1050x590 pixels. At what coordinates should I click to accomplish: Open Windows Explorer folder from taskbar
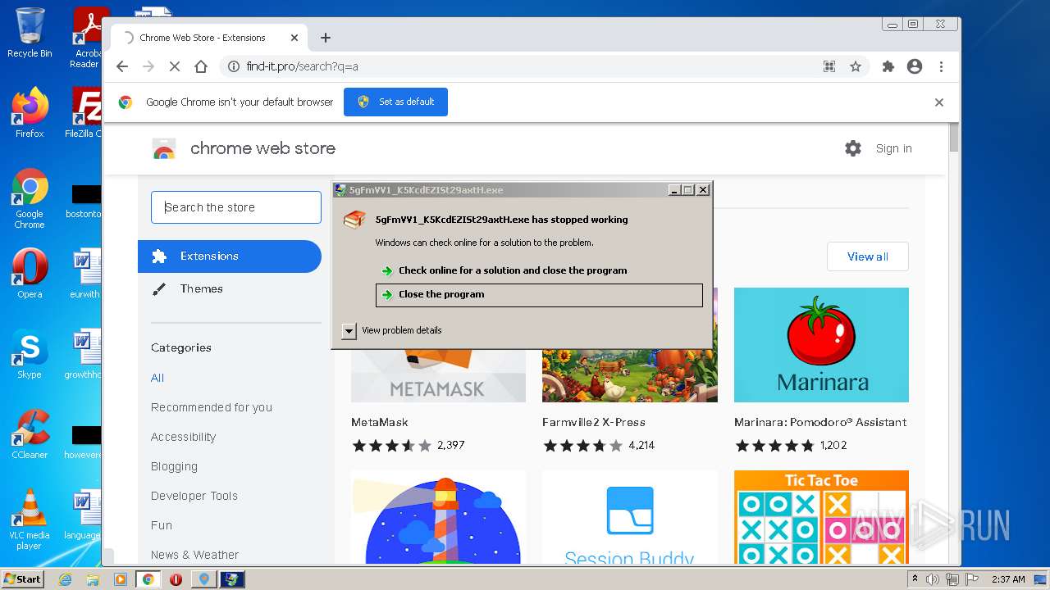(93, 579)
